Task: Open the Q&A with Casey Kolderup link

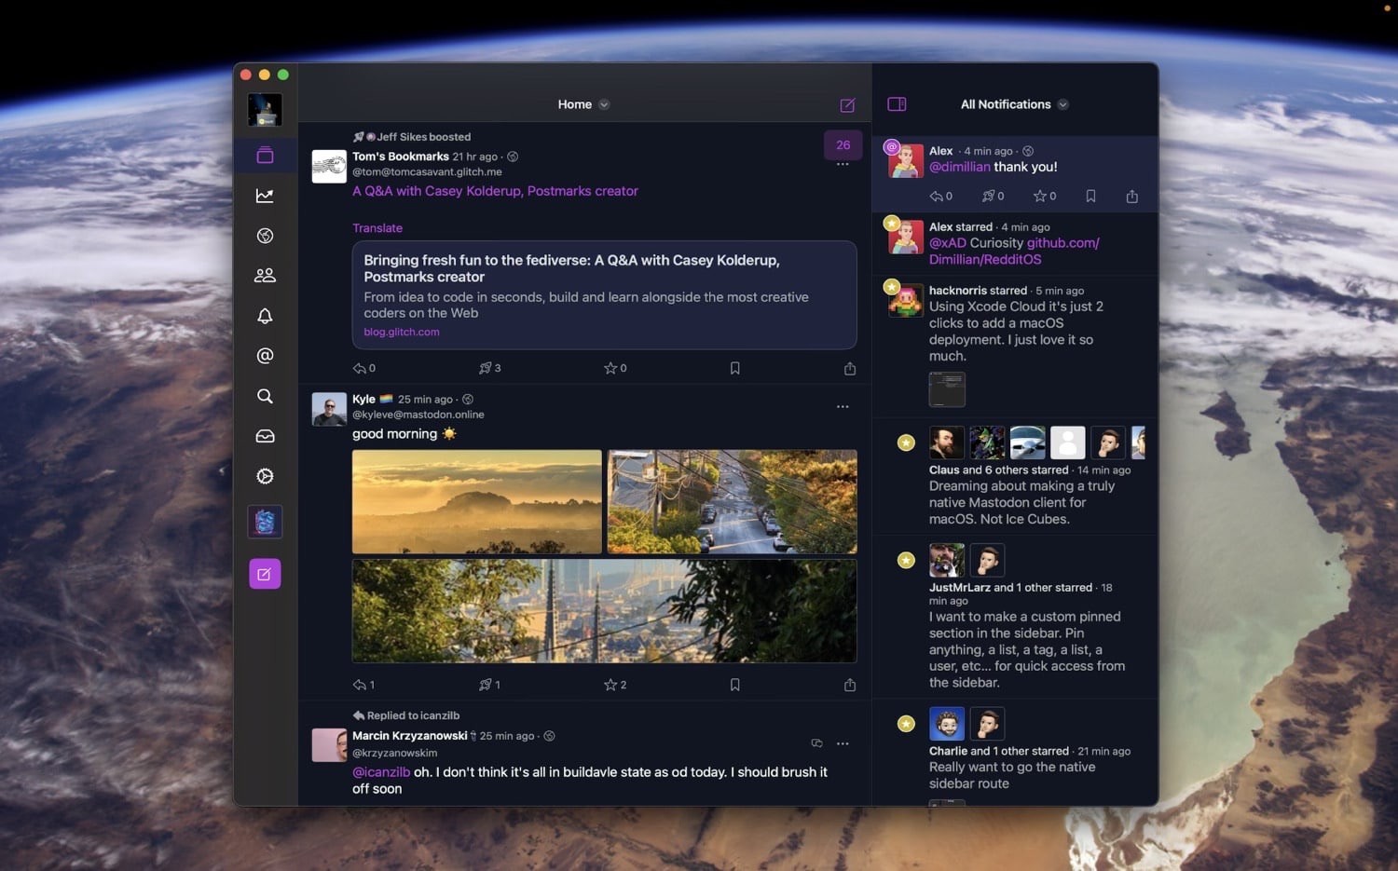Action: point(495,191)
